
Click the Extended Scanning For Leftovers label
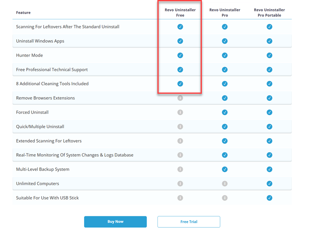49,141
